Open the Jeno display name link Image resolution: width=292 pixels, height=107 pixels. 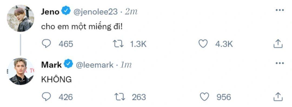[x=50, y=12]
